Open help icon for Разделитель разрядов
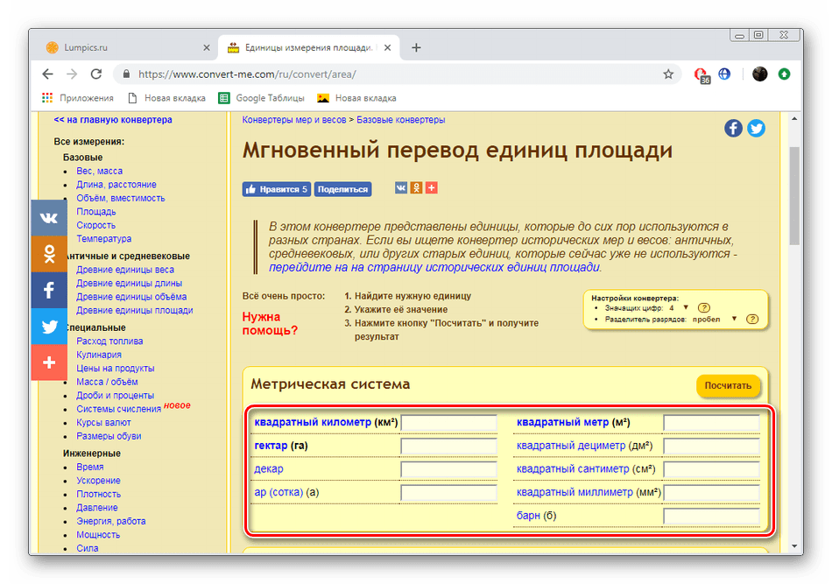The image size is (832, 584). [x=752, y=319]
